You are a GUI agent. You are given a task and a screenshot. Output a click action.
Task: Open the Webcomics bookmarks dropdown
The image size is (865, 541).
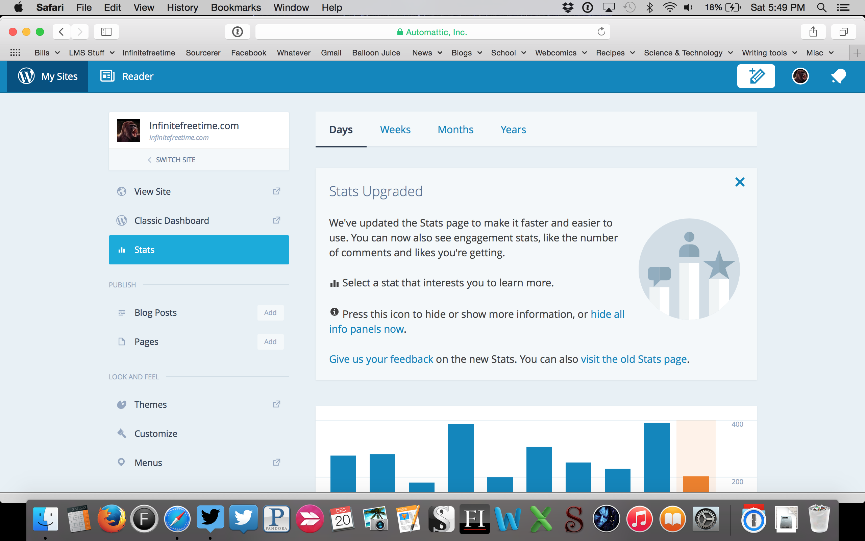561,53
